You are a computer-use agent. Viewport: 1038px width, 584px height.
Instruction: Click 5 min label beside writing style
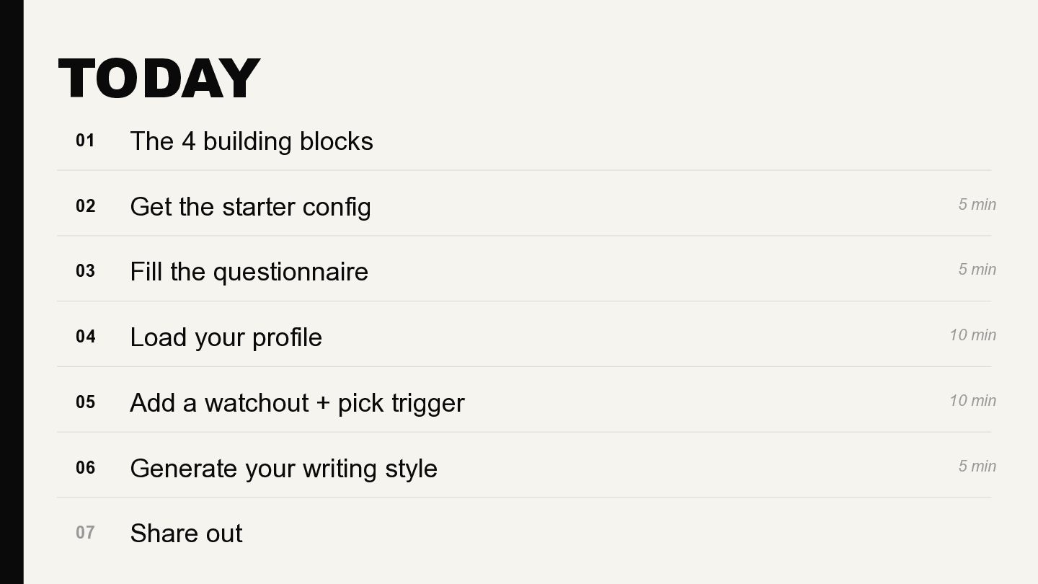[977, 466]
